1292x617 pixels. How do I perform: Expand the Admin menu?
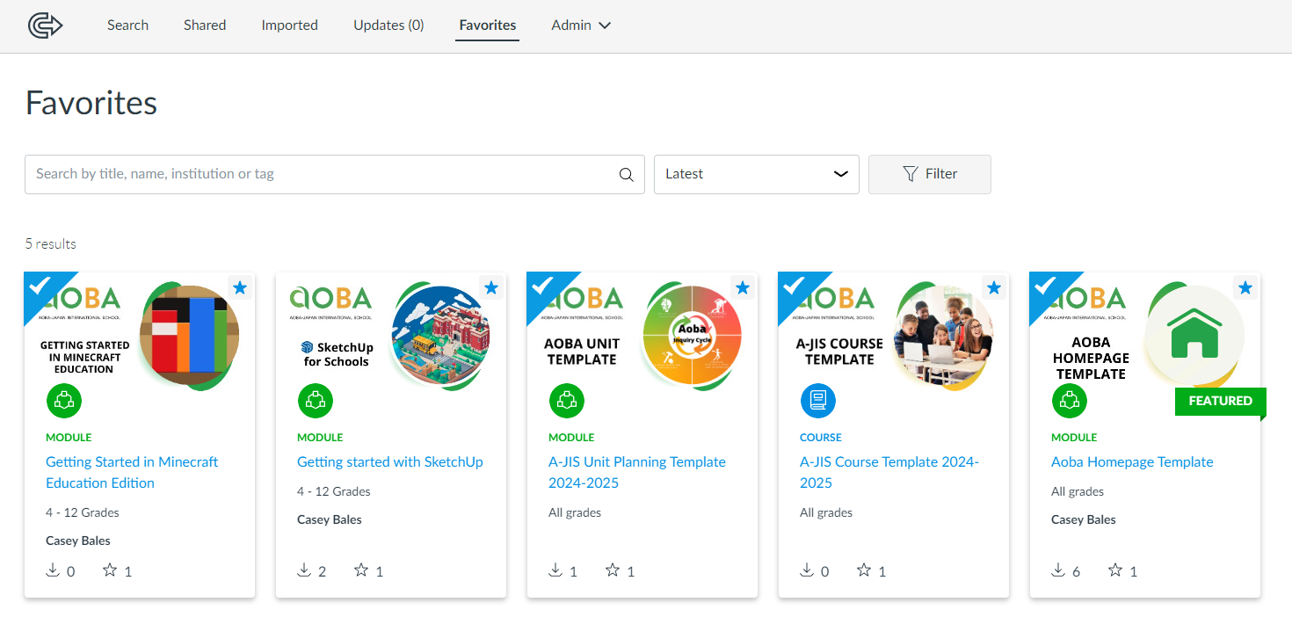point(580,25)
